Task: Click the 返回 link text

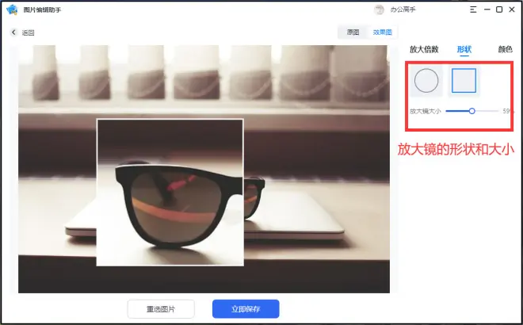Action: pyautogui.click(x=28, y=32)
